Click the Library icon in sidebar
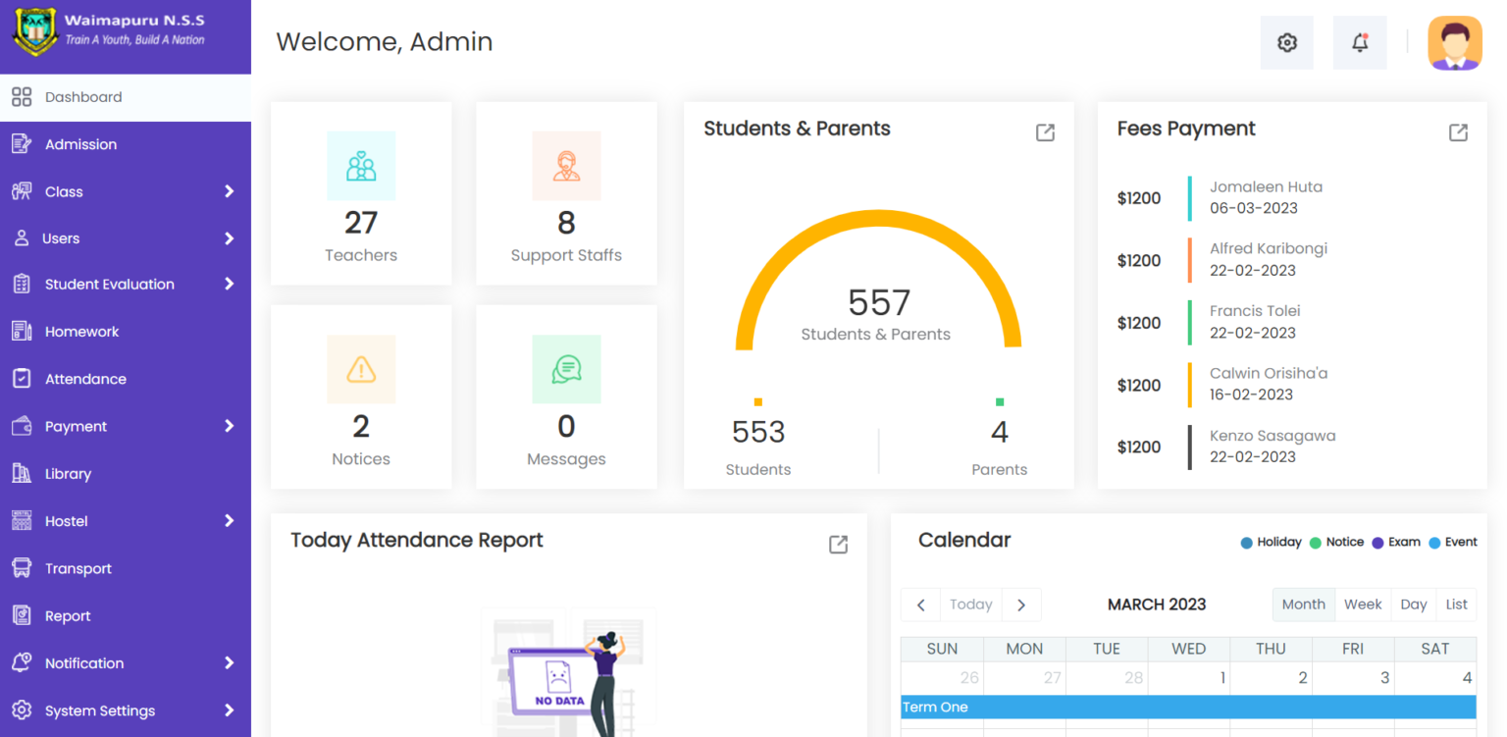The image size is (1507, 737). [x=21, y=473]
